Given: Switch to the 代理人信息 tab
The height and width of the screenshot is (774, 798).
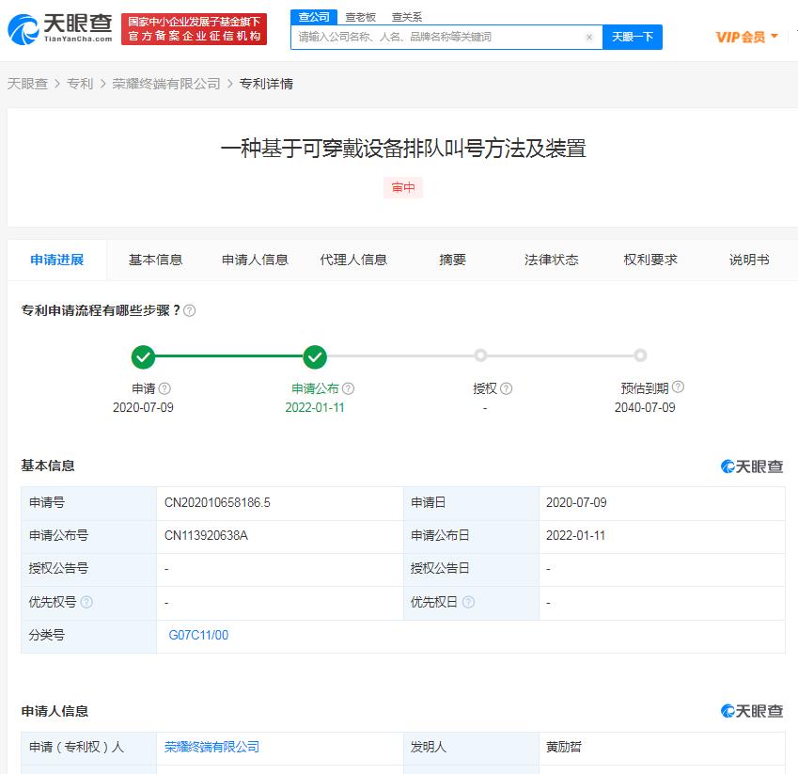Looking at the screenshot, I should point(353,260).
